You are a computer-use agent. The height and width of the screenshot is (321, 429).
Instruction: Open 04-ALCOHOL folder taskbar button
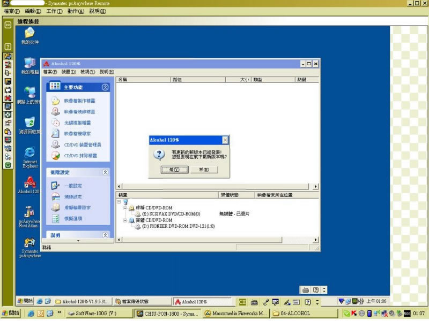point(304,314)
